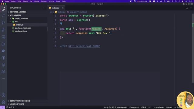The height and width of the screenshot is (109, 194).
Task: Toggle the secondary sidebar layout button
Action: point(189,4)
